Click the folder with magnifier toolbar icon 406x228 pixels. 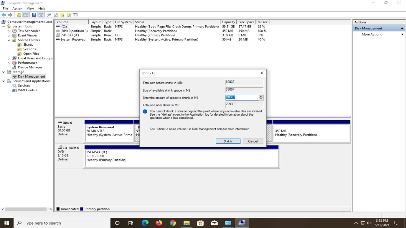pos(69,15)
